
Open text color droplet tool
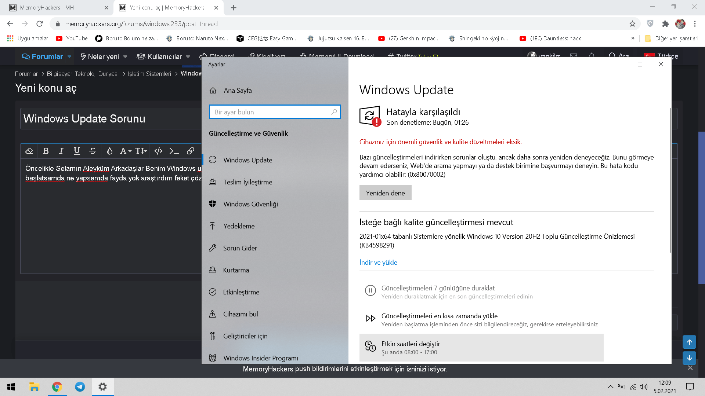coord(109,151)
